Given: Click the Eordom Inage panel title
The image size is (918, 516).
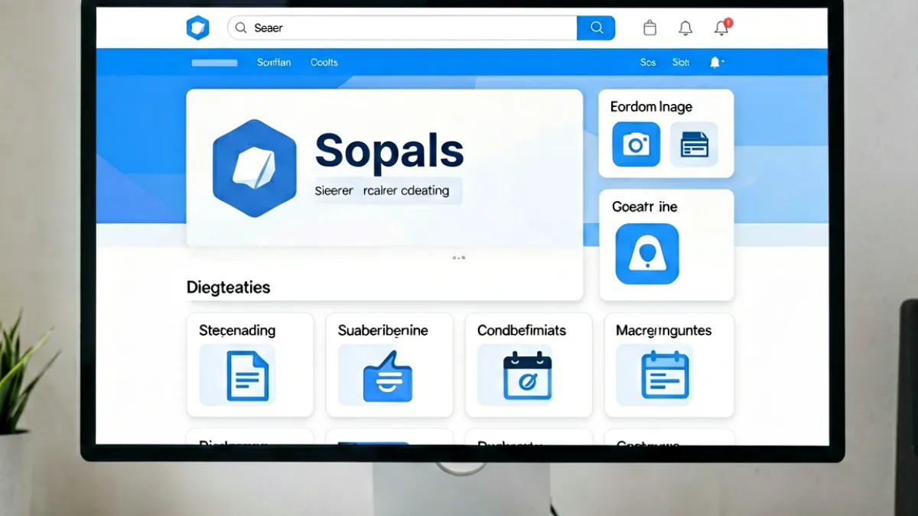Looking at the screenshot, I should tap(651, 107).
